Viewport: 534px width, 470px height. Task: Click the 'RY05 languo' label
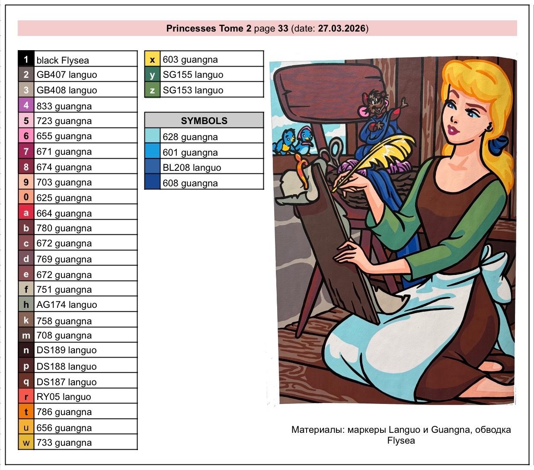click(x=64, y=396)
